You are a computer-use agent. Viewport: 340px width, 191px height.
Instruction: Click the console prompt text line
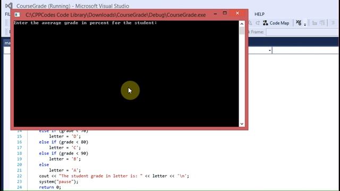[x=85, y=23]
